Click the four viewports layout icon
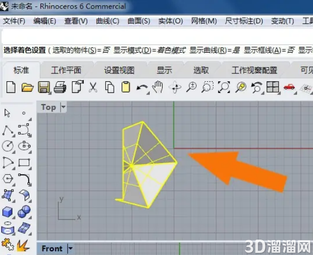 click(273, 87)
